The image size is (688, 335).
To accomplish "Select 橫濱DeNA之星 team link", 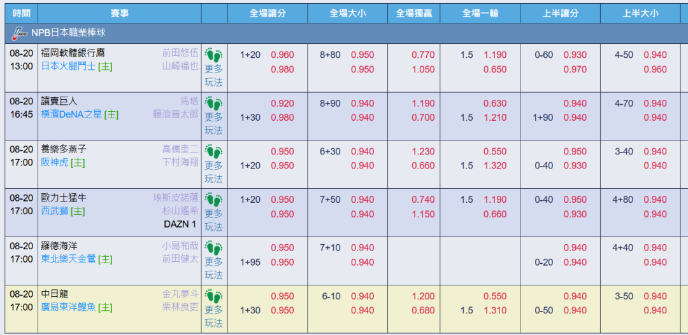I will [x=71, y=114].
